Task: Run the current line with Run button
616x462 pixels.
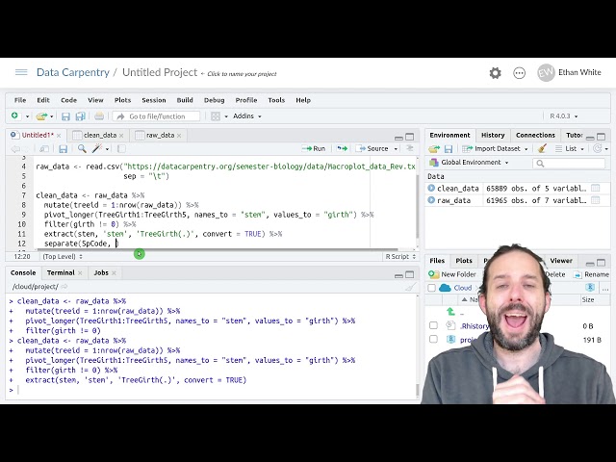Action: click(314, 148)
